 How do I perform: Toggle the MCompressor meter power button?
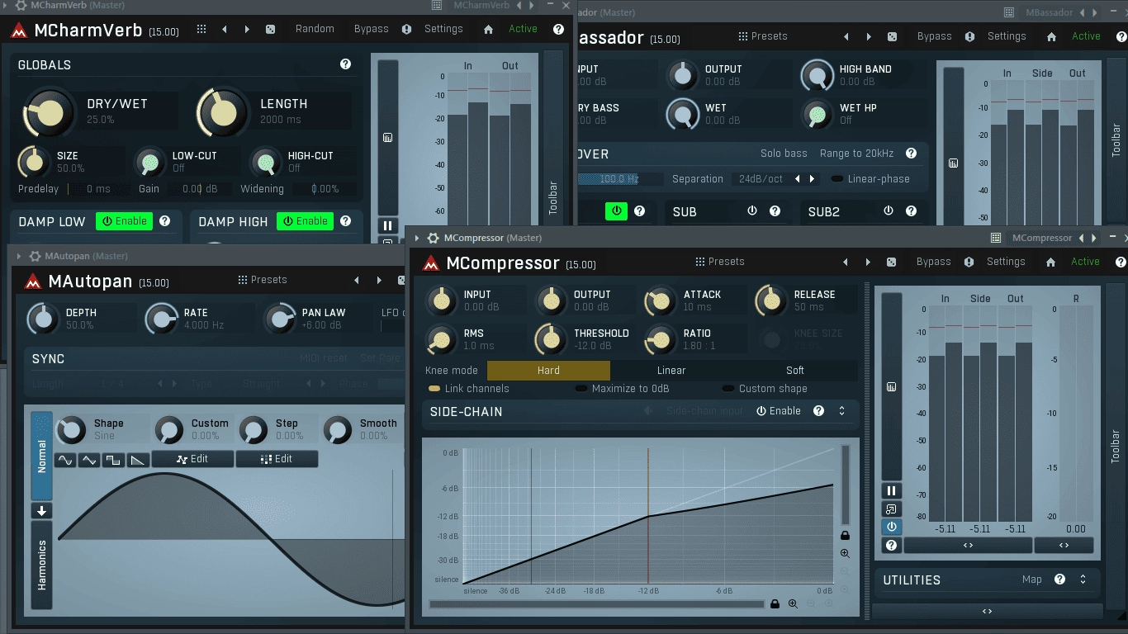coord(891,528)
